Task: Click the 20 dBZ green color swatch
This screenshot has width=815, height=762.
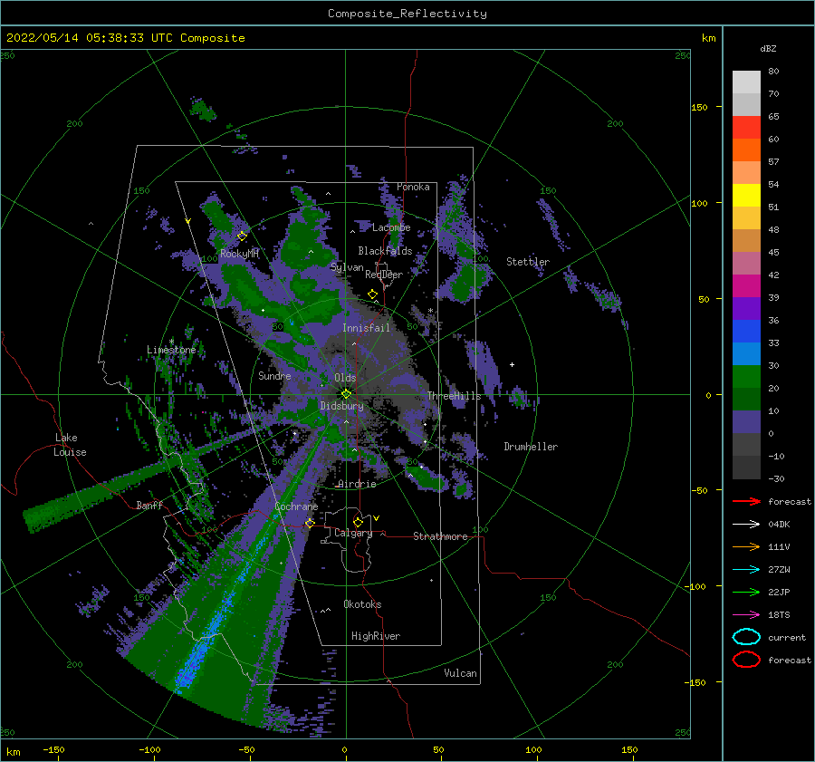Action: pos(746,377)
